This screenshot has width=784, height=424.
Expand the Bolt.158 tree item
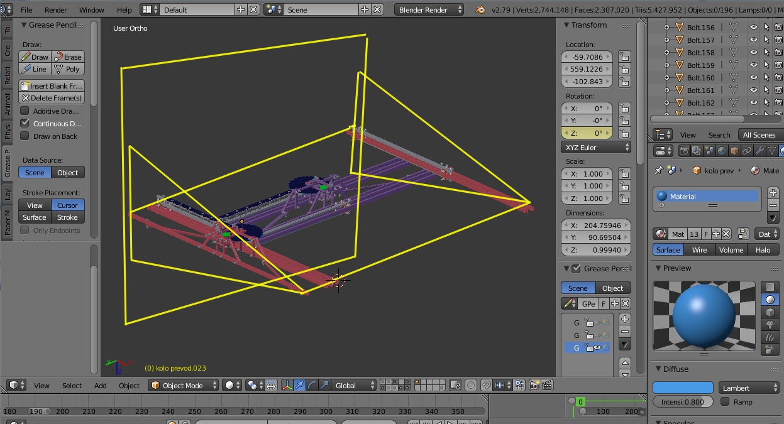(x=666, y=52)
